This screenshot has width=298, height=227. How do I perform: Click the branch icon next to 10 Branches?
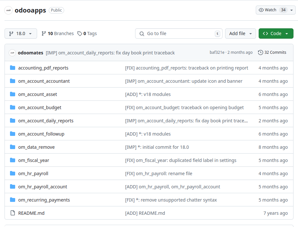coord(44,33)
